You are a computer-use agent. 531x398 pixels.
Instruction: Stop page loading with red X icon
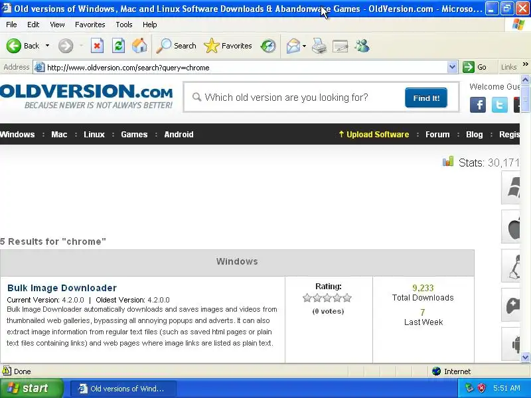[97, 46]
